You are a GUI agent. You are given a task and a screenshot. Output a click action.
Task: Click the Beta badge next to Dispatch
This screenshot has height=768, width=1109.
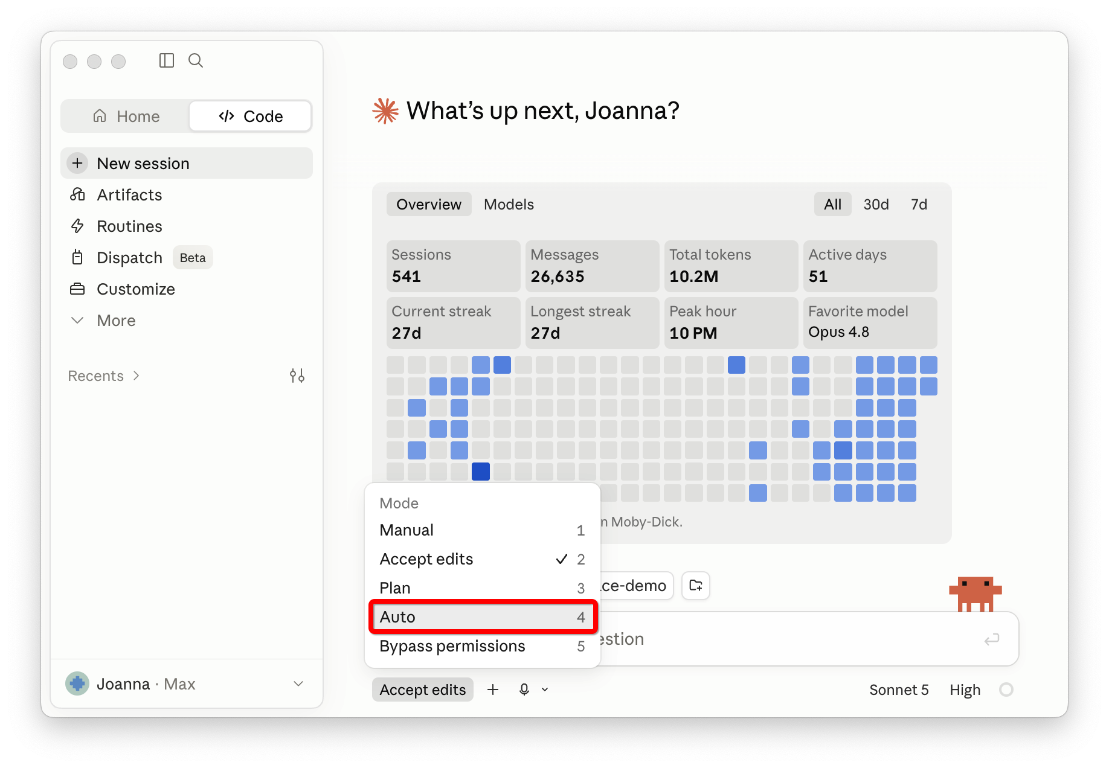pos(193,257)
